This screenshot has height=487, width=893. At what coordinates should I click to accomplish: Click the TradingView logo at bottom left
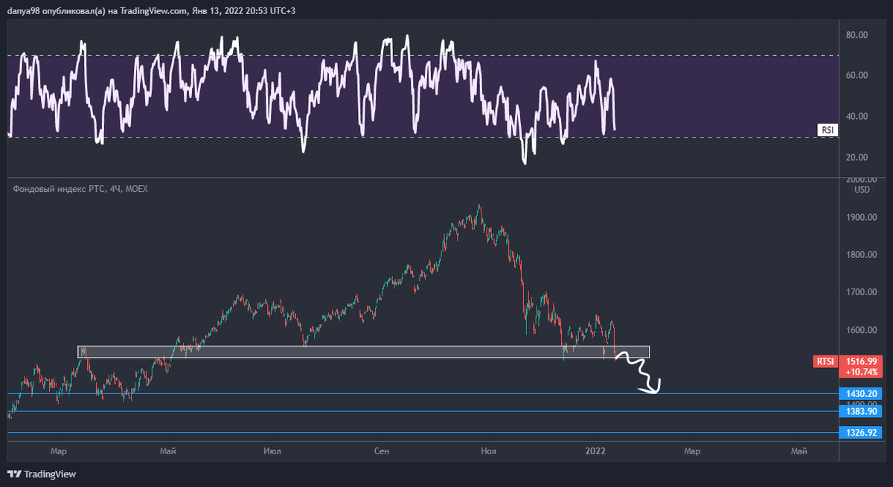(42, 474)
